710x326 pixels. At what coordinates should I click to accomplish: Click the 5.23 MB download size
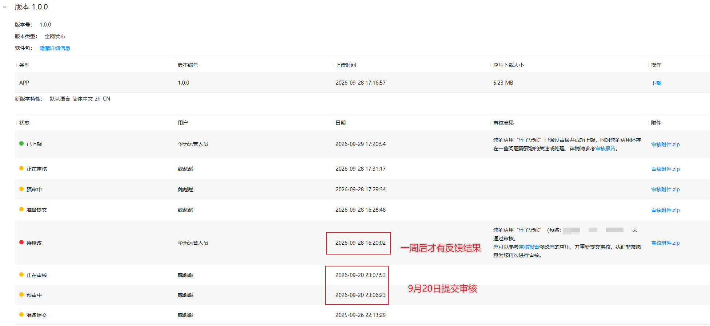pyautogui.click(x=503, y=83)
